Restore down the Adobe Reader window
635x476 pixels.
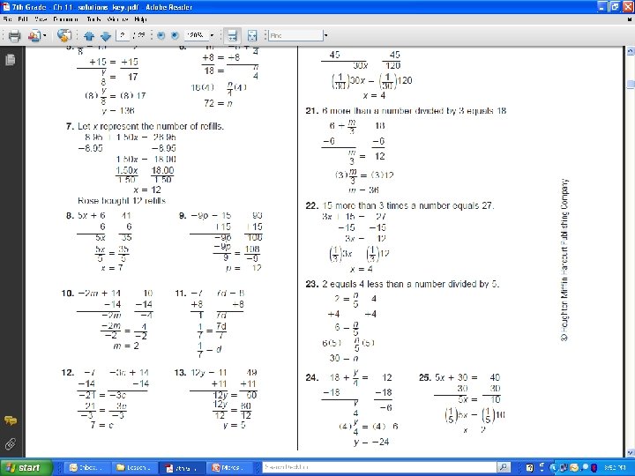coord(616,7)
